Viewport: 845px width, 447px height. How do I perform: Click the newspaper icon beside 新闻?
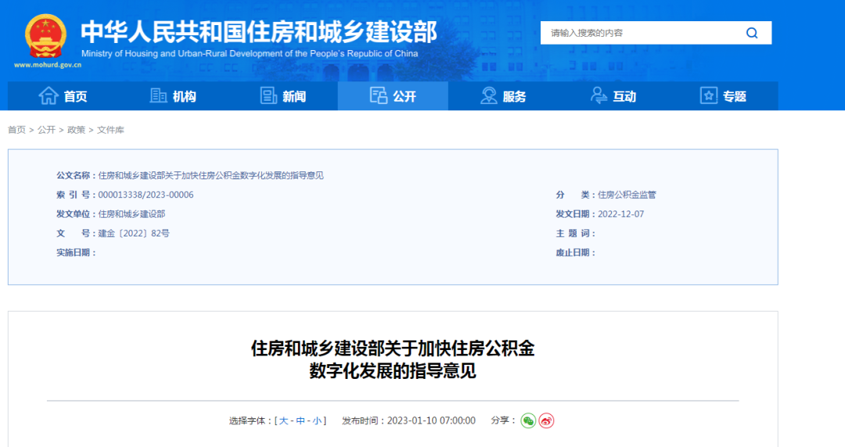pyautogui.click(x=268, y=96)
